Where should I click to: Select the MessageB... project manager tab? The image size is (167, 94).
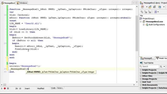click(x=147, y=58)
